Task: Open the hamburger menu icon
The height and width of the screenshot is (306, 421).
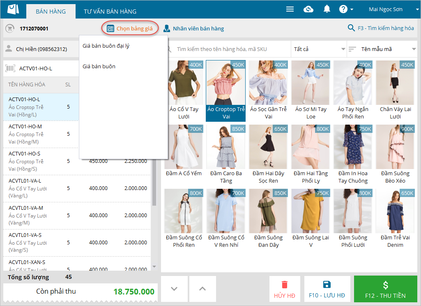Action: [290, 9]
